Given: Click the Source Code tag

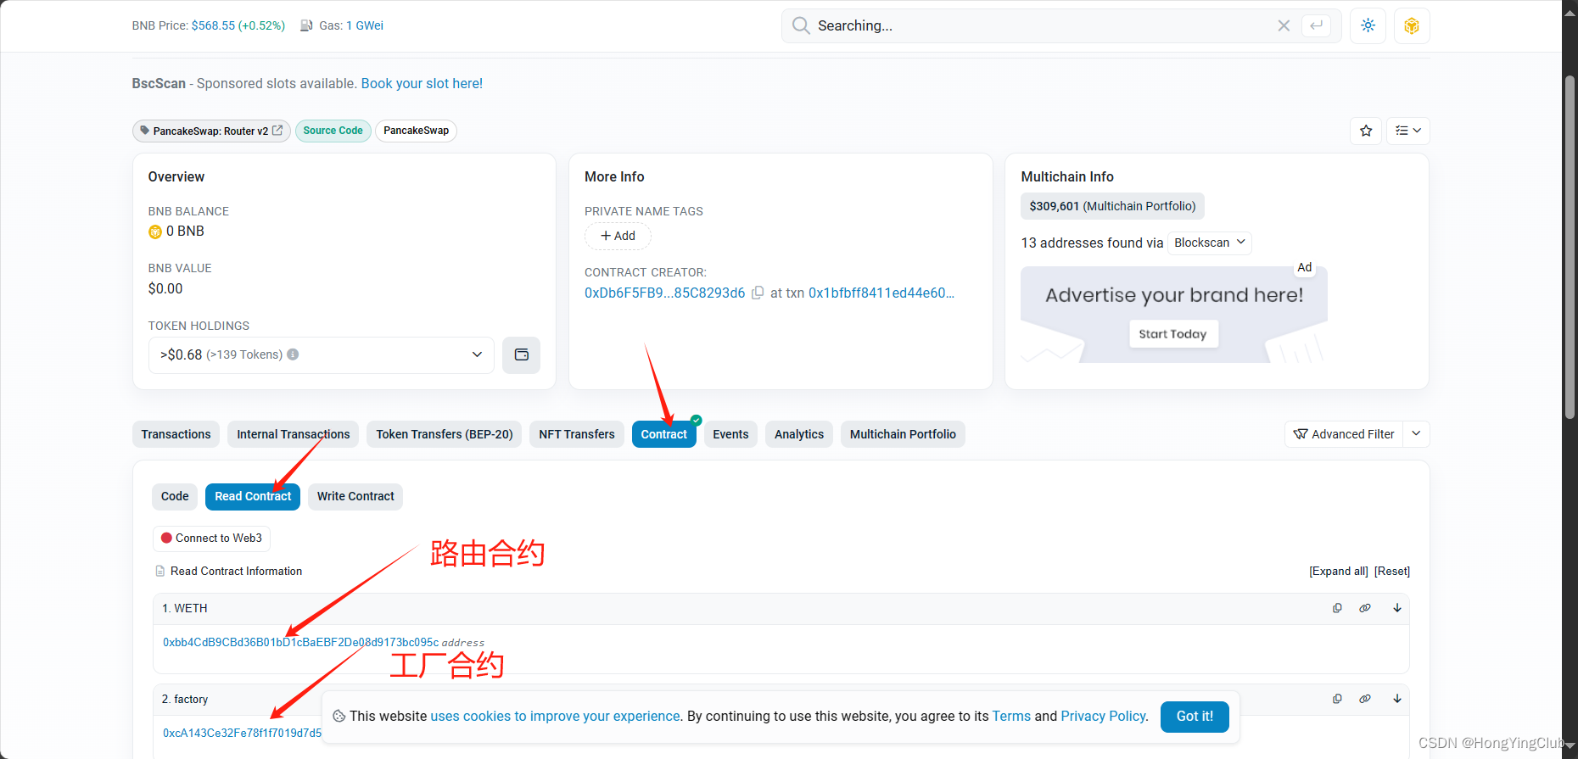Looking at the screenshot, I should pyautogui.click(x=333, y=131).
